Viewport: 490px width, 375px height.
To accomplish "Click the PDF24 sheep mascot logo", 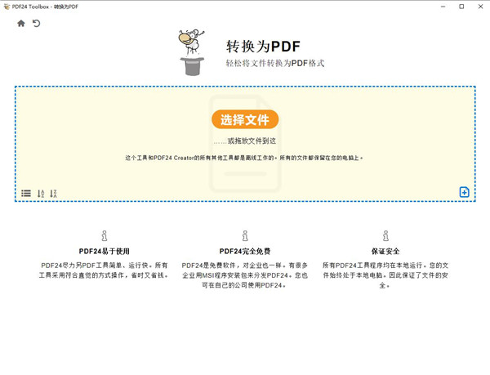I will pos(191,52).
